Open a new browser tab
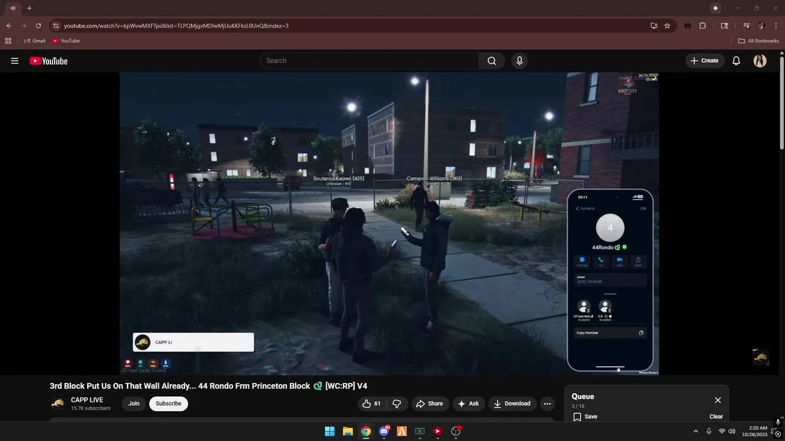 click(x=29, y=8)
